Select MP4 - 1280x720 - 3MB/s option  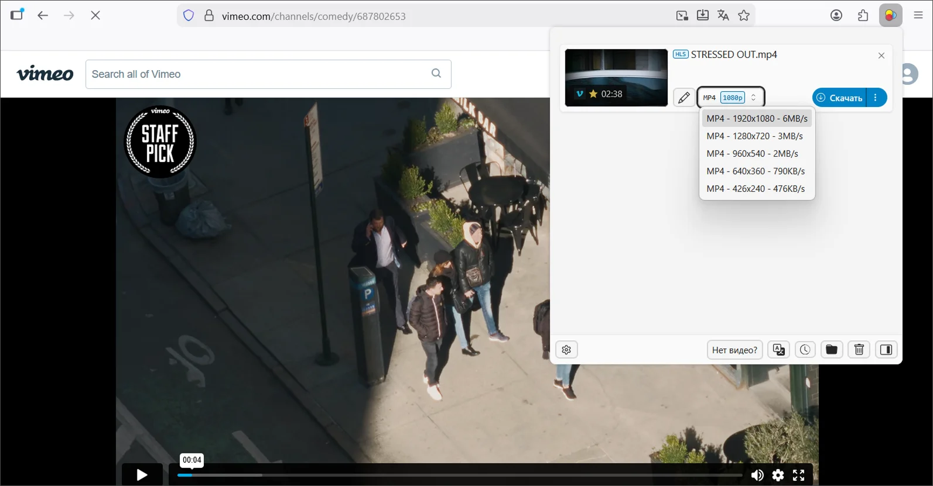[754, 136]
